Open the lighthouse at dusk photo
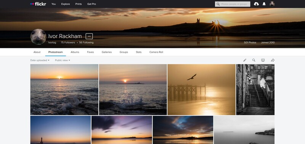Screen dimensions: 305x144 click(61, 130)
